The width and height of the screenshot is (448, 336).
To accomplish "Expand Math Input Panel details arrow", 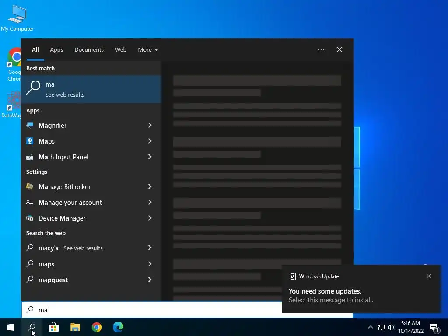I will [150, 157].
